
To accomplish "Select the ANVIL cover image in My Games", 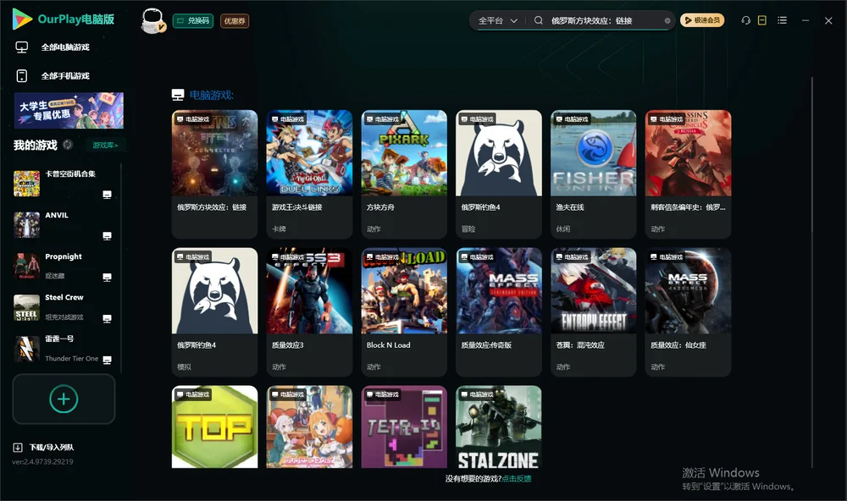I will click(x=26, y=225).
